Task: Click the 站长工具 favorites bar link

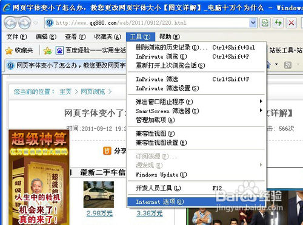Action: click(x=285, y=50)
